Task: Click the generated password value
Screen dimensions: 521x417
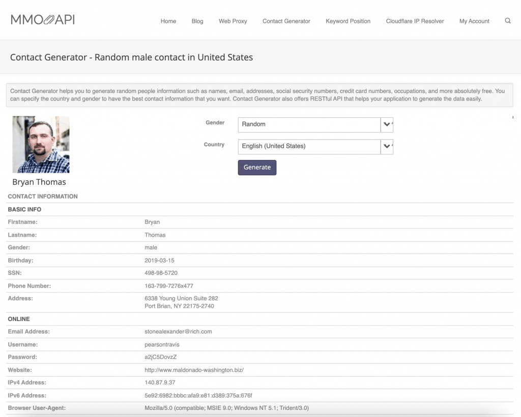Action: (160, 358)
